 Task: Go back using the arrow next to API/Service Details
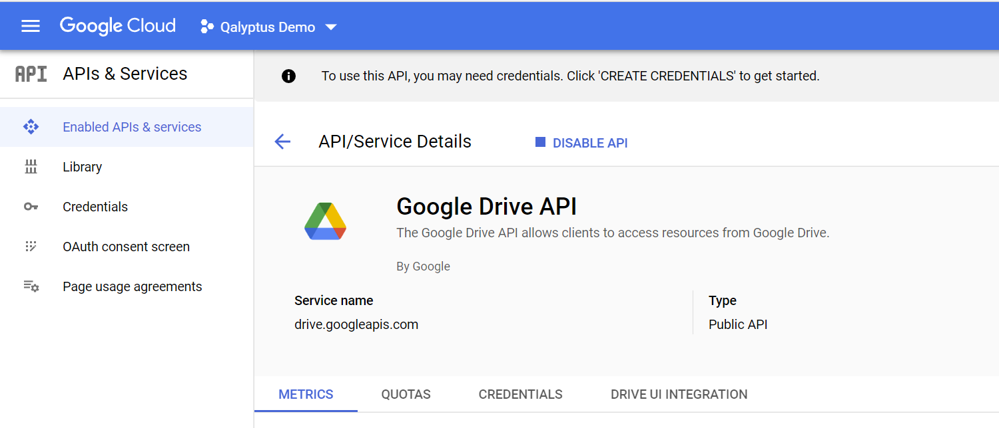point(282,141)
